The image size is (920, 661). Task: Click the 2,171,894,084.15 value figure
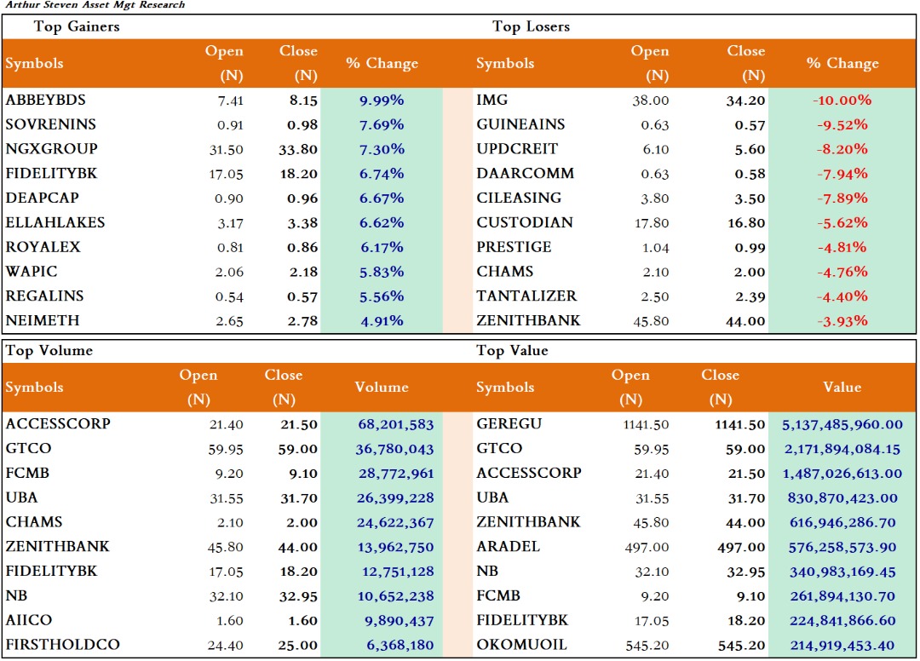point(842,449)
